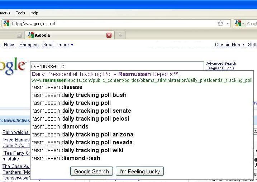Open the search engine icon in search box
The width and height of the screenshot is (257, 182).
point(238,23)
